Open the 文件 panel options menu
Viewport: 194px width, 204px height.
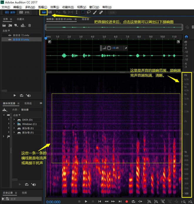click(11, 19)
